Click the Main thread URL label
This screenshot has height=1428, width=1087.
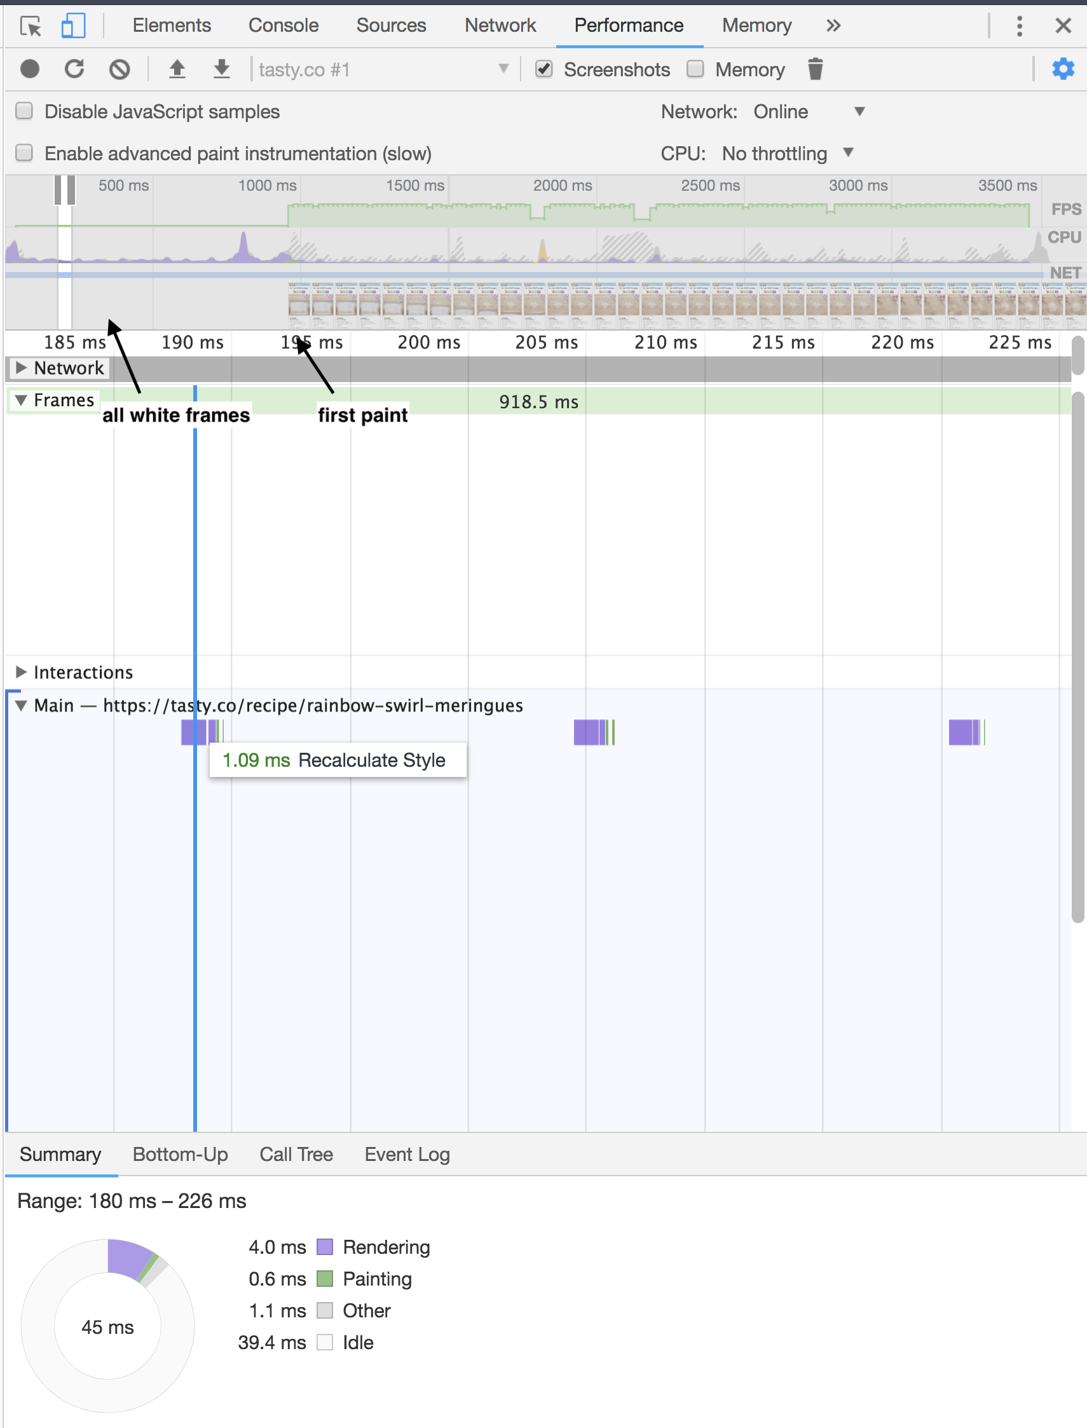point(313,705)
